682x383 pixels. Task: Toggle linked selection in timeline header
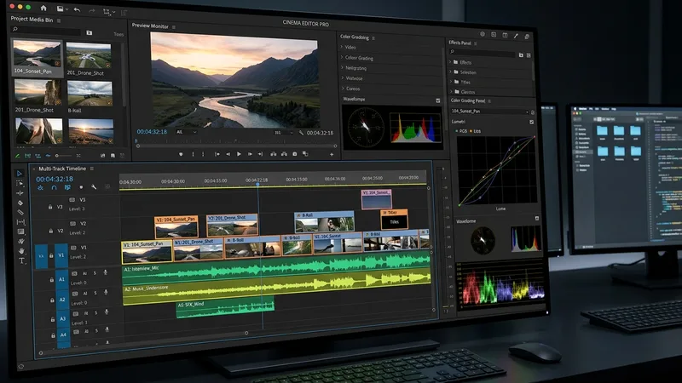click(67, 187)
